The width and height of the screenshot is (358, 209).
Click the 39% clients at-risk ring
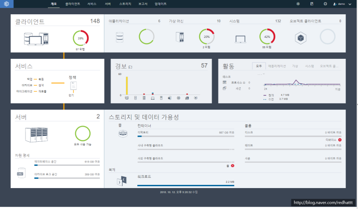pyautogui.click(x=81, y=38)
